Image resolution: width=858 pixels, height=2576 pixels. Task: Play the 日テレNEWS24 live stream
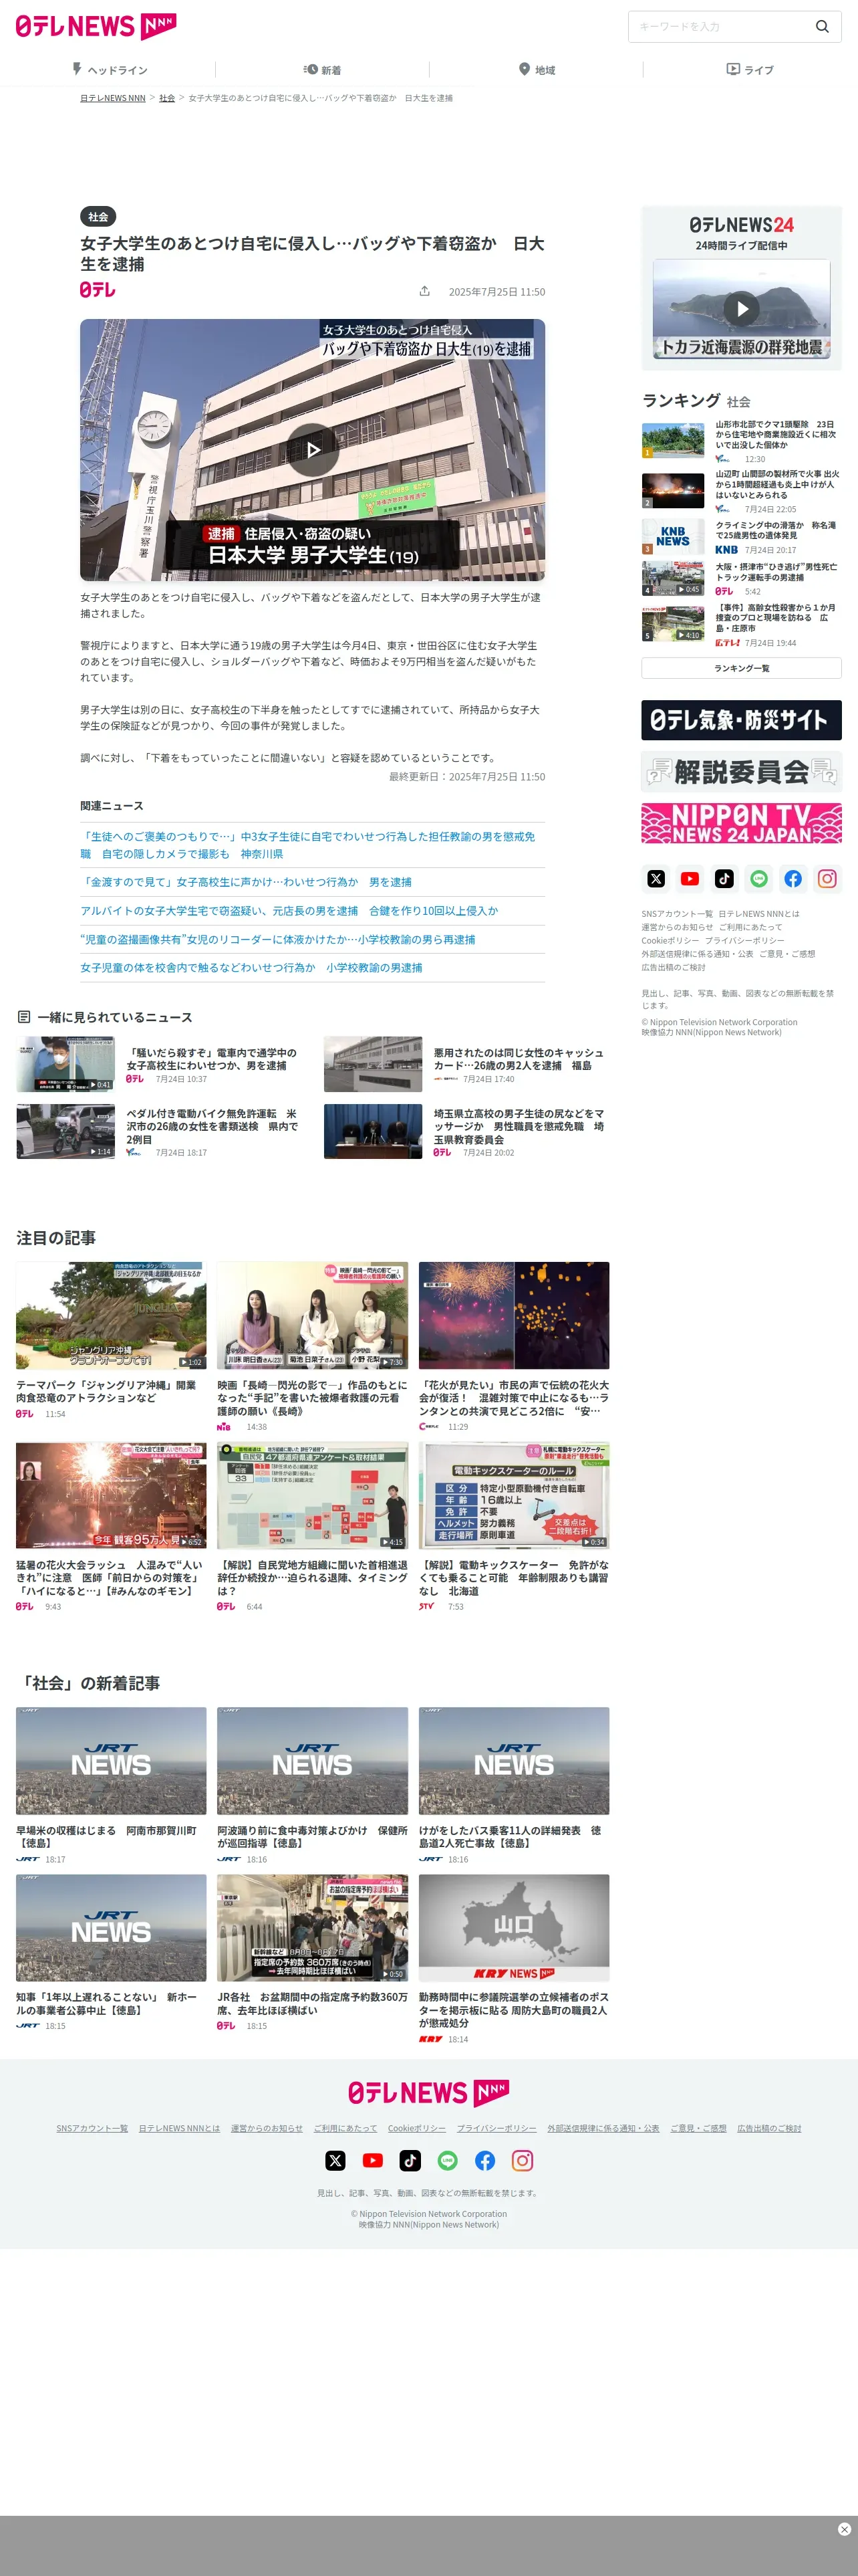(741, 309)
